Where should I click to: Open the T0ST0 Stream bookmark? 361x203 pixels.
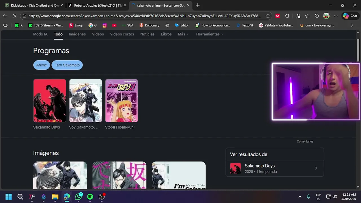pyautogui.click(x=46, y=25)
